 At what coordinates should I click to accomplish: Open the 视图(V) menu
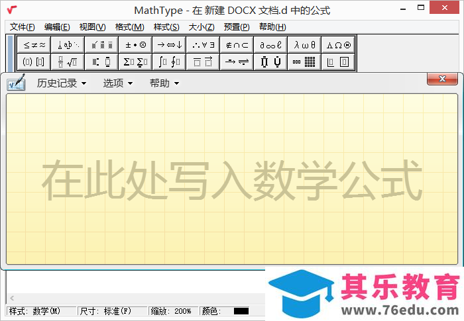(92, 27)
